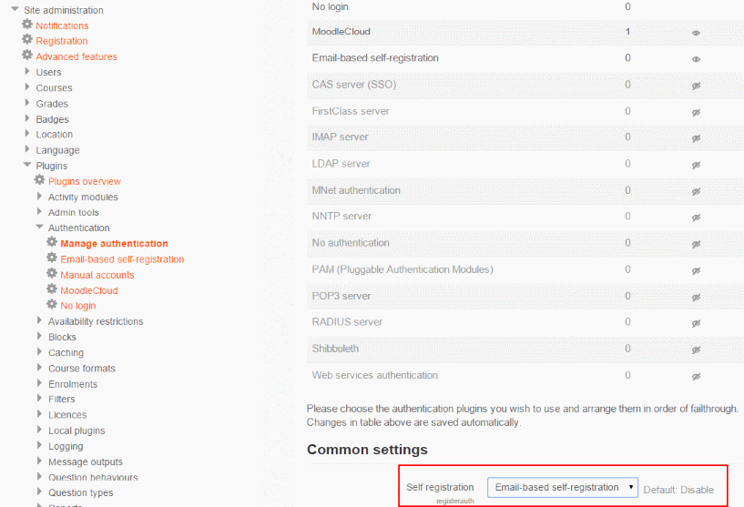Click gear icon beside Manual accounts
The height and width of the screenshot is (507, 744).
pyautogui.click(x=52, y=273)
